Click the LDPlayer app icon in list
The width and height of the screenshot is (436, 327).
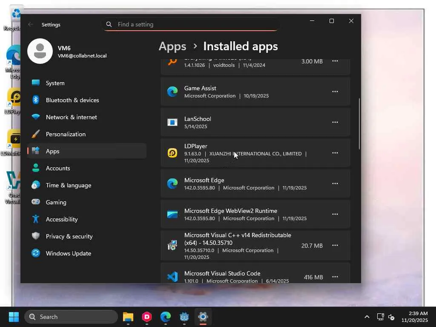click(x=172, y=153)
